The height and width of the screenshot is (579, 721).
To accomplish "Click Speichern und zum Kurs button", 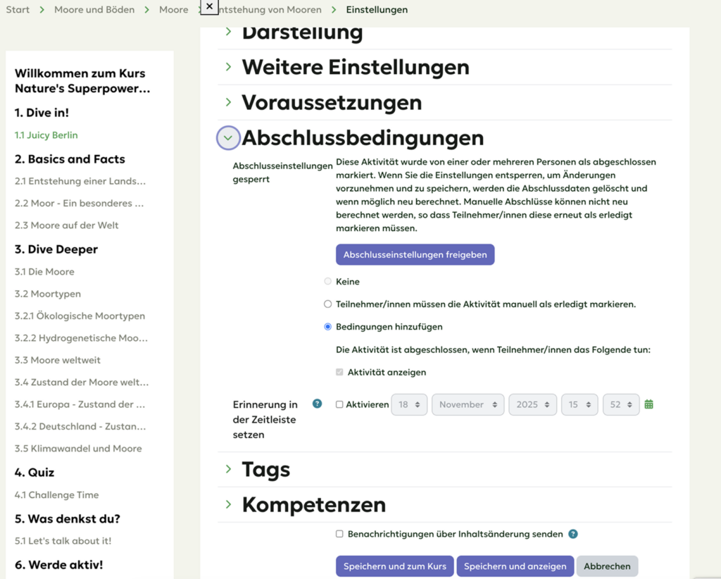I will pos(394,566).
